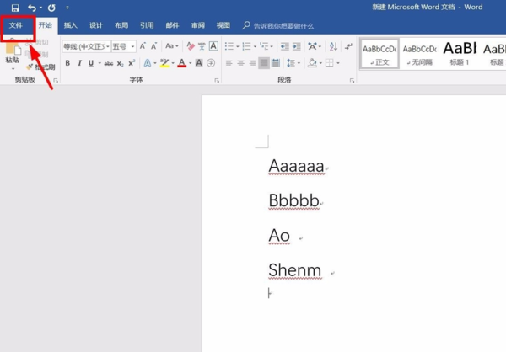Open the 视图 (View) tab

point(223,25)
